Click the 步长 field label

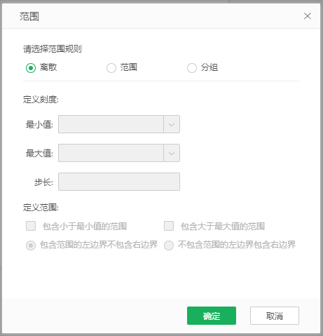coord(43,182)
